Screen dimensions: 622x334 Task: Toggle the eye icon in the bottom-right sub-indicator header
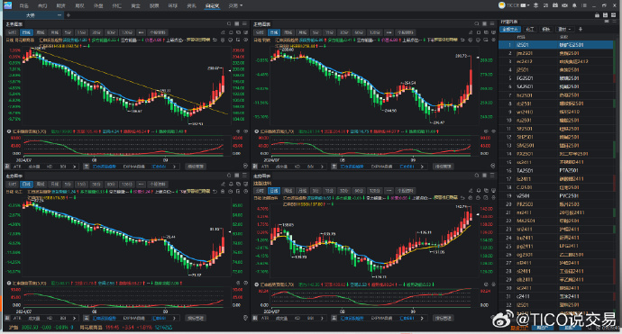tap(493, 284)
